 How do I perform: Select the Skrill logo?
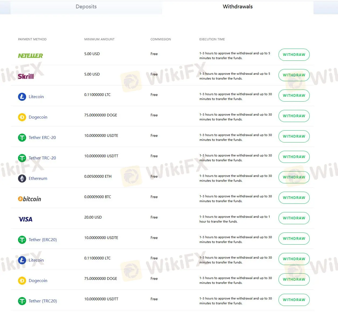(26, 76)
